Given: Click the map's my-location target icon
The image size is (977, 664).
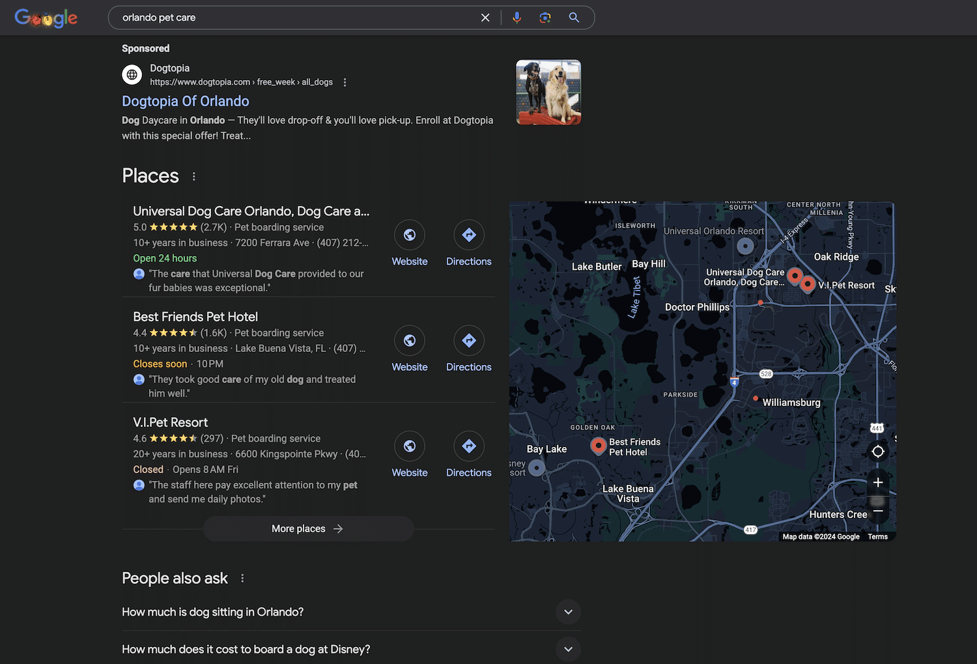Looking at the screenshot, I should [878, 451].
